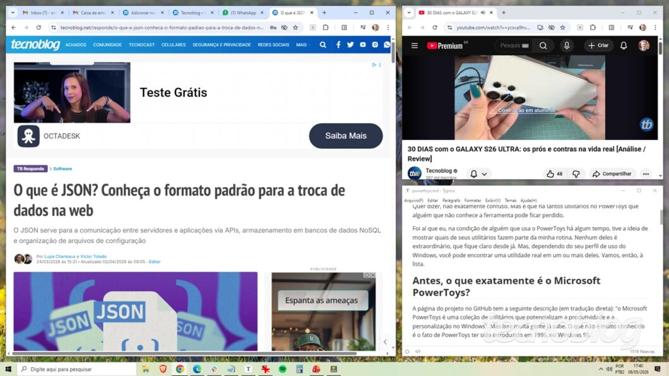Image resolution: width=669 pixels, height=376 pixels.
Task: Open Chrome three-dot menu in Tecnoblog window
Action: tap(388, 28)
